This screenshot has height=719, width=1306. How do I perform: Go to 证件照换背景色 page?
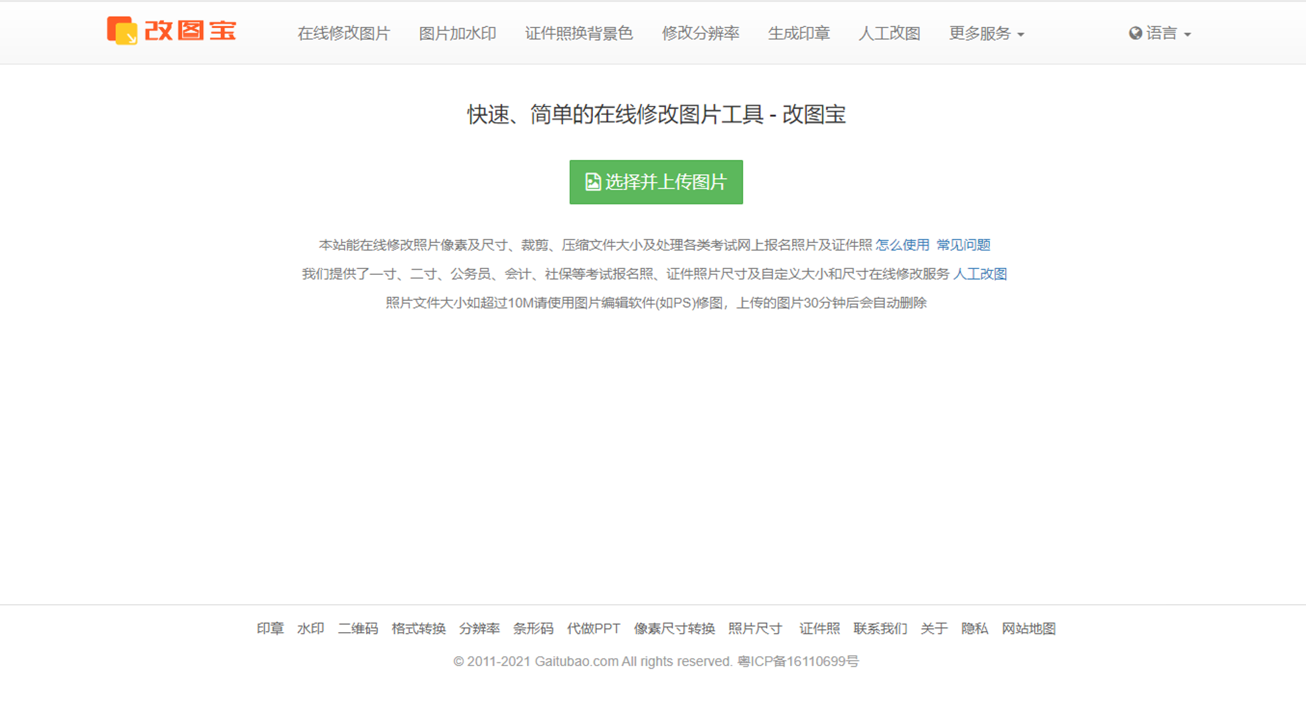tap(579, 33)
